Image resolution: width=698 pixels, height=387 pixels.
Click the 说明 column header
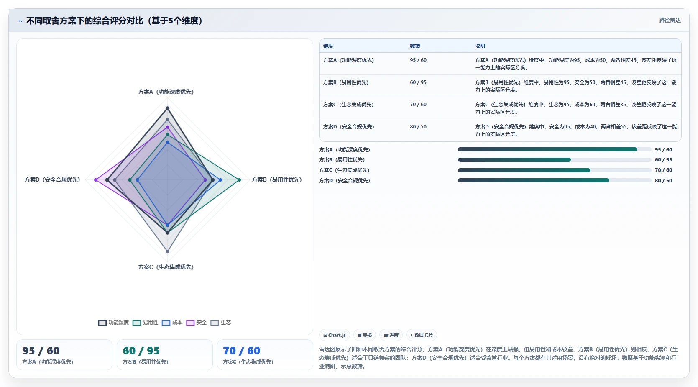(480, 46)
